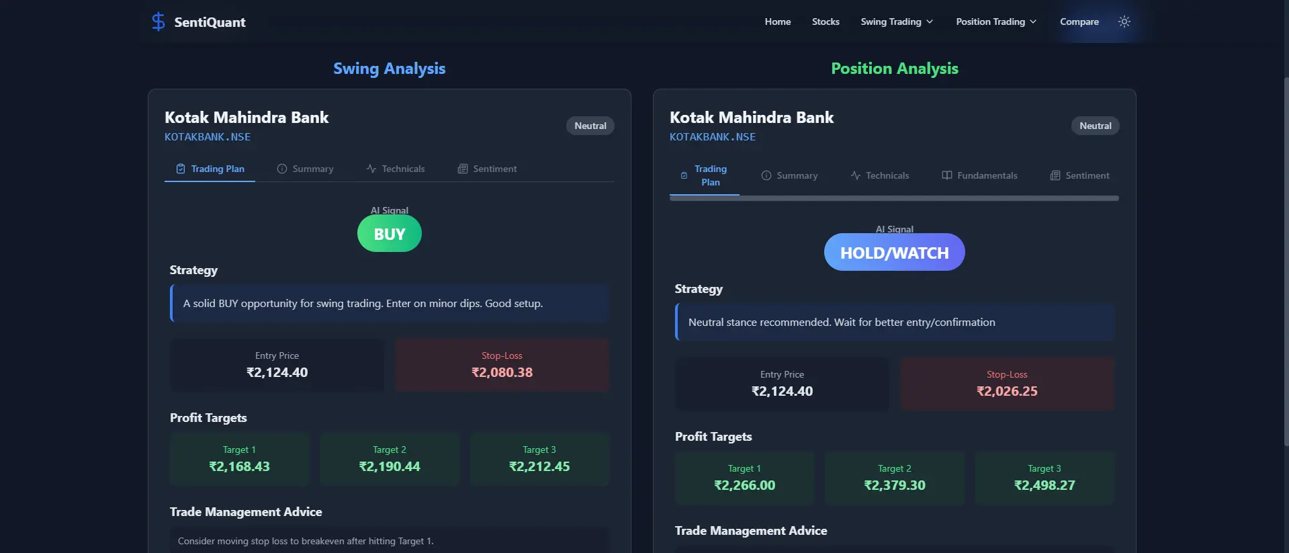
Task: Click Swing entry price ₹2,124.40 card
Action: [277, 365]
